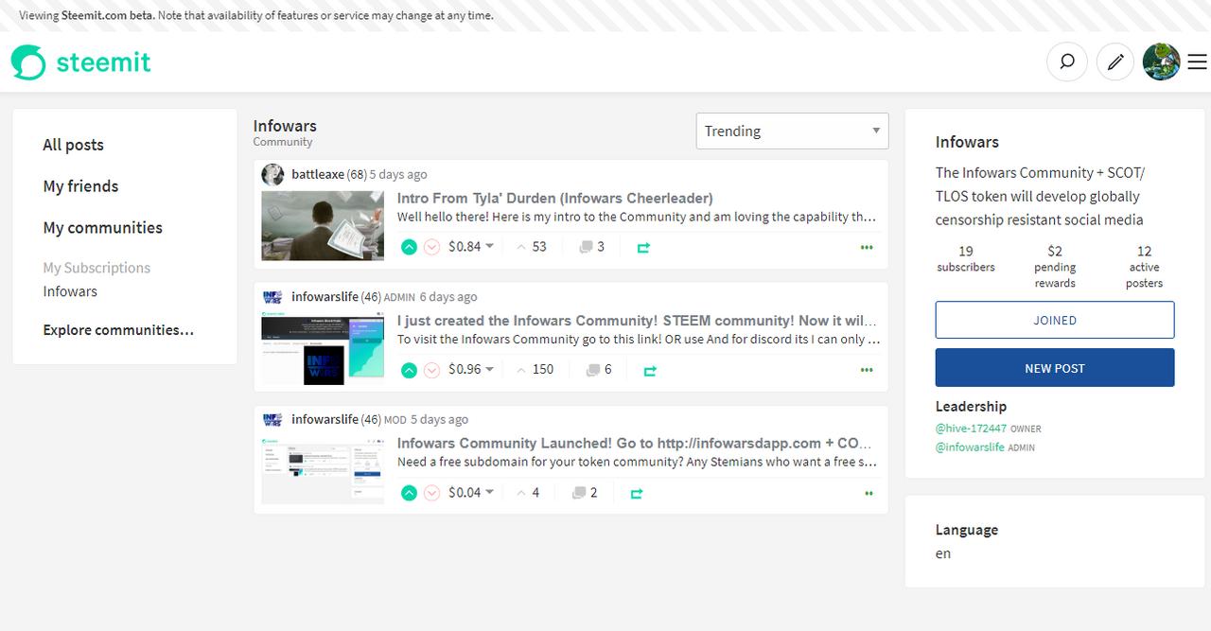Downvote the 'Infowars Community Launched' post

[x=432, y=493]
